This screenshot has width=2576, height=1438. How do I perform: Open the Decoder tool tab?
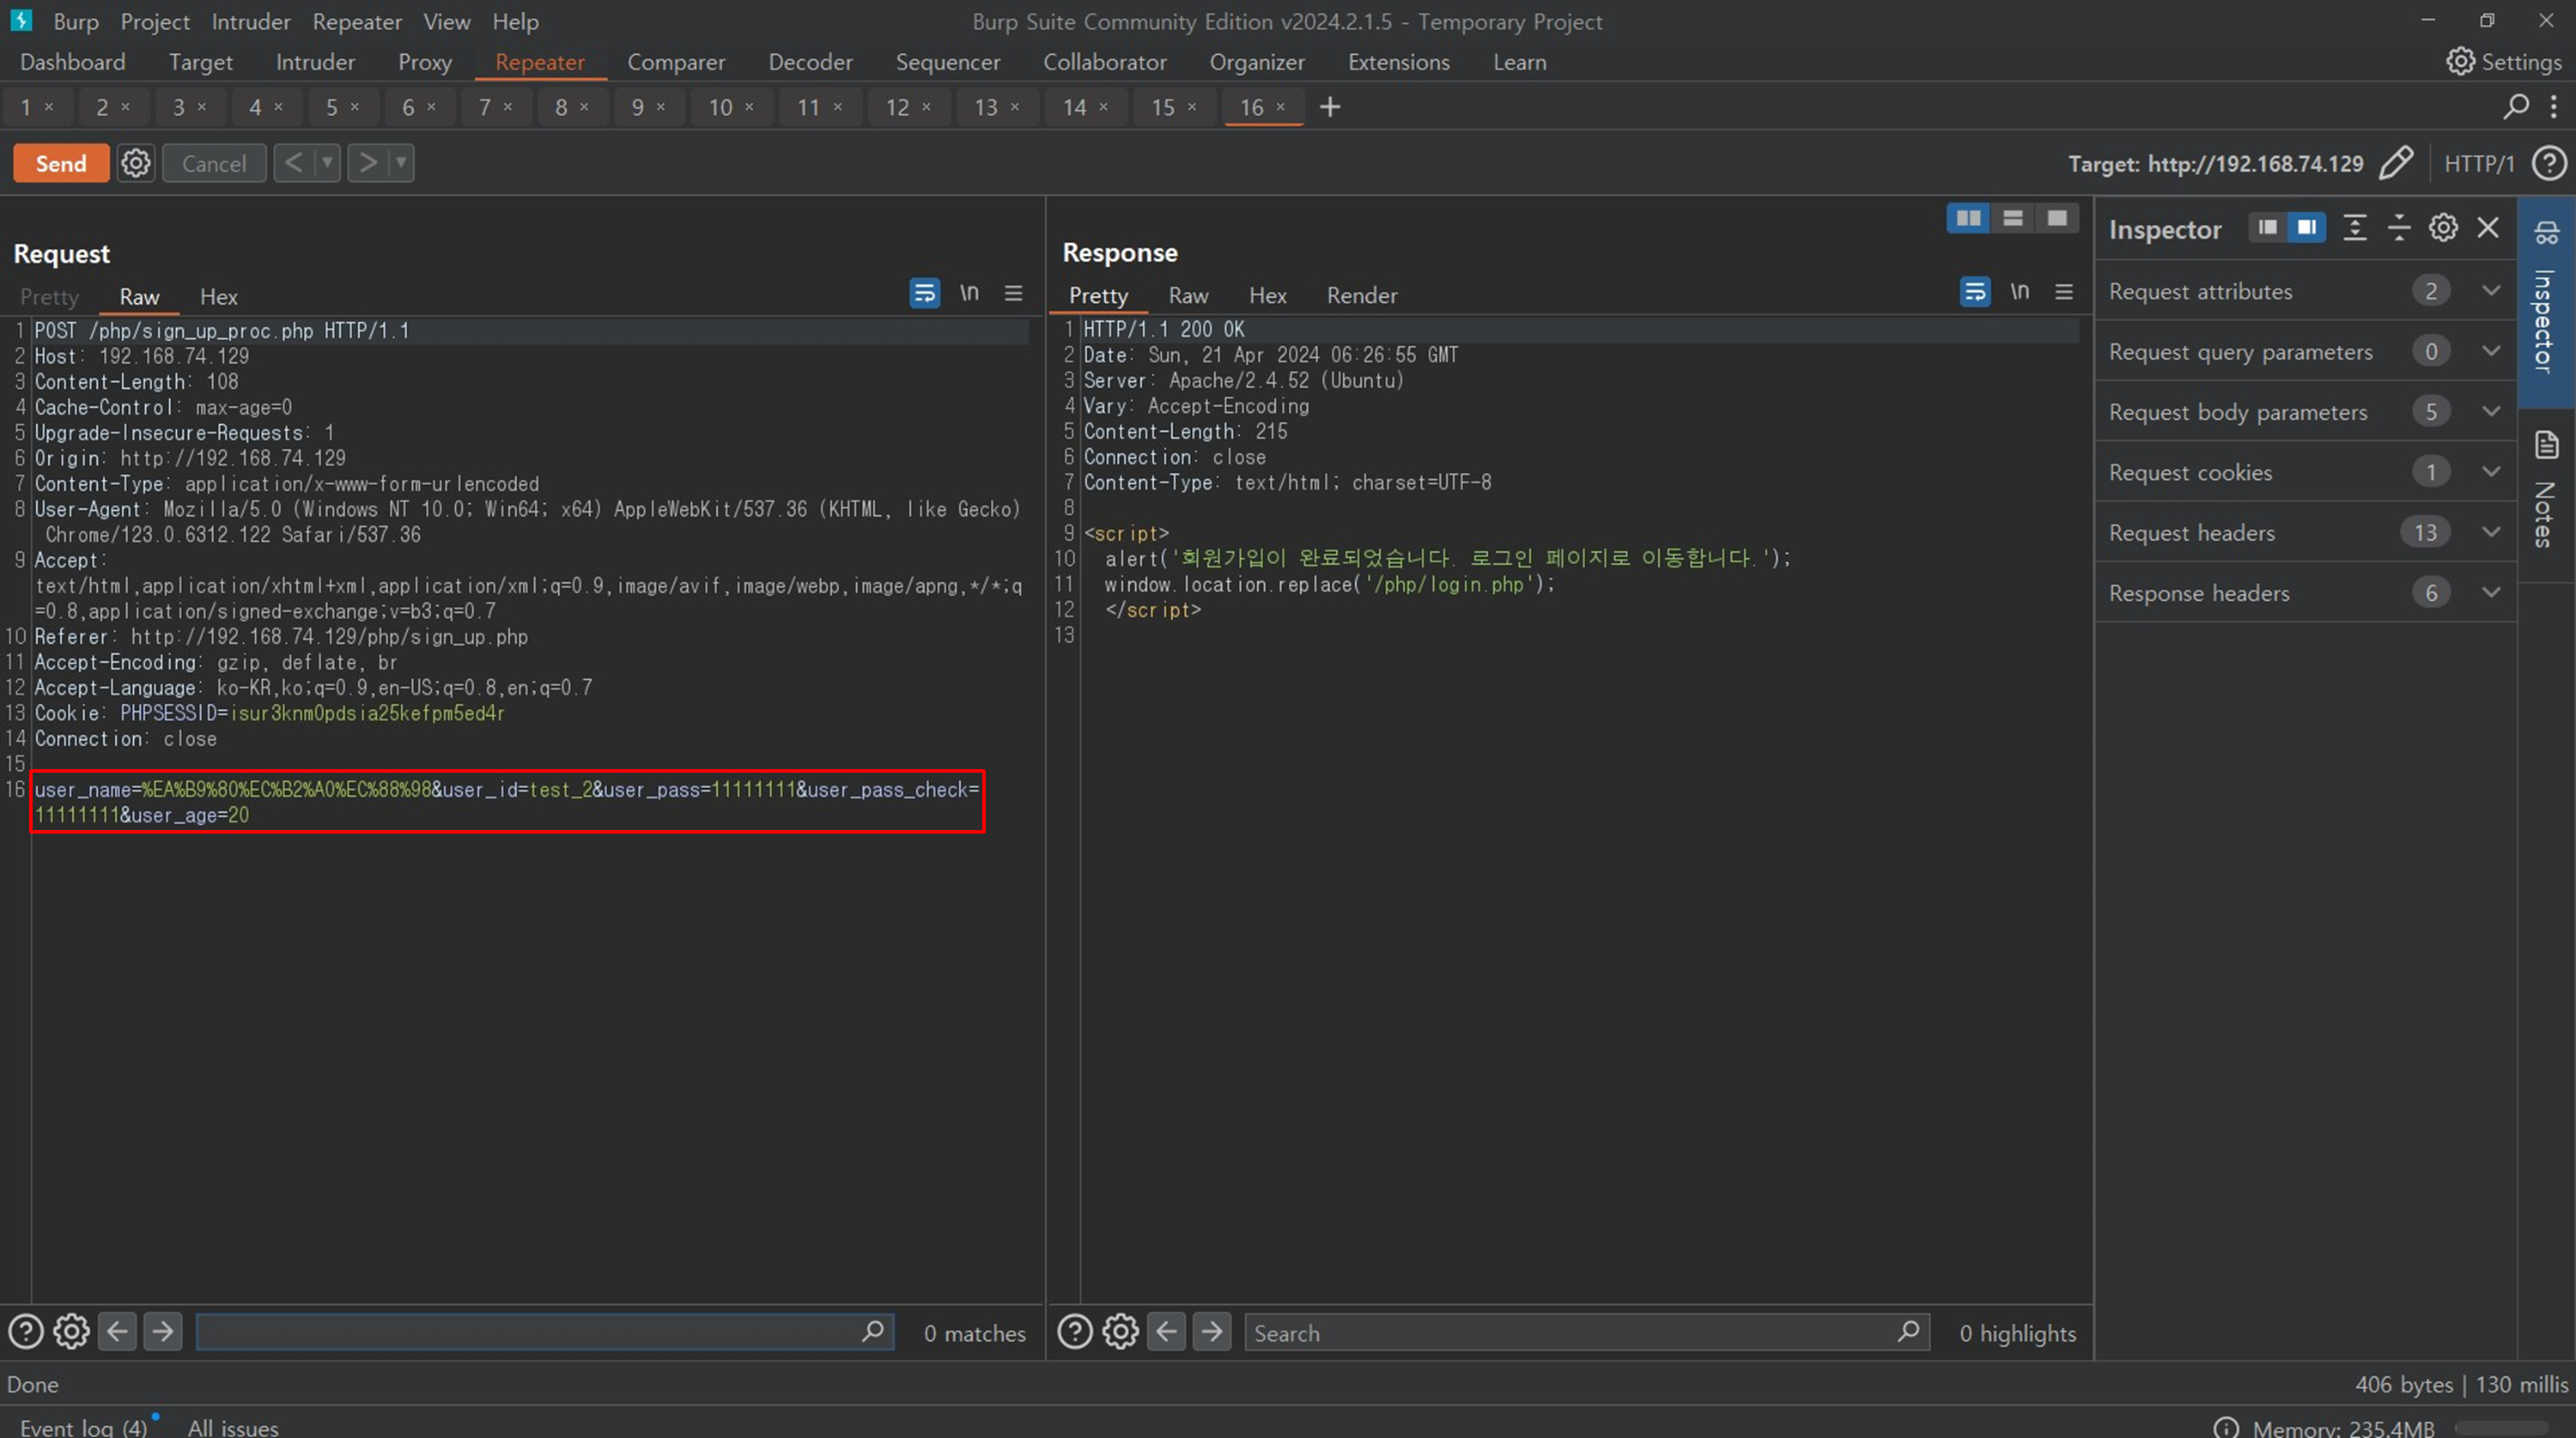810,62
